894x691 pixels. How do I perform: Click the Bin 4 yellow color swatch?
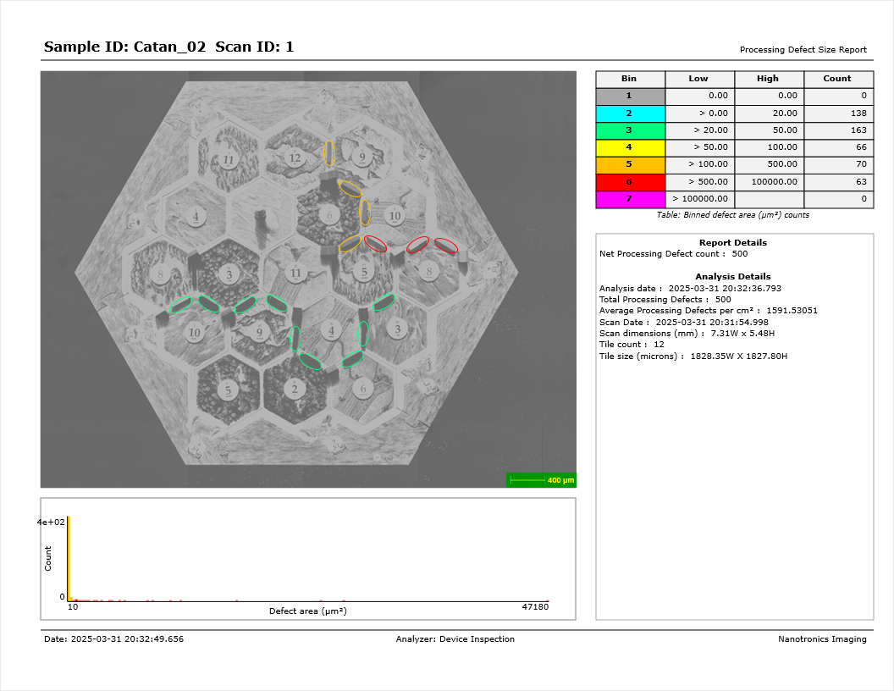point(630,147)
